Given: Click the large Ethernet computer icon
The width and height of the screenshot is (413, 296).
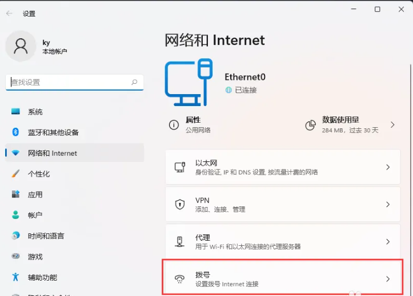Looking at the screenshot, I should click(189, 82).
